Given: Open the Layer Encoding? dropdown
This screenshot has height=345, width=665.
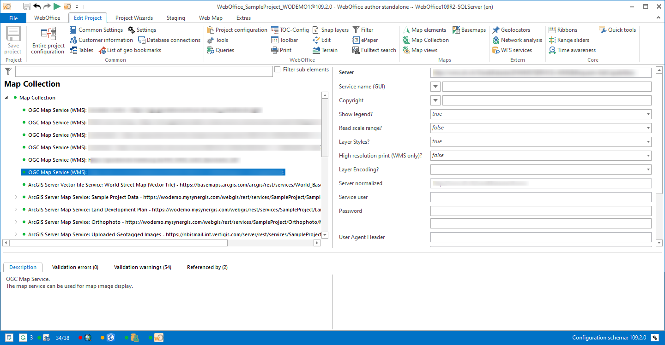Looking at the screenshot, I should (x=648, y=169).
